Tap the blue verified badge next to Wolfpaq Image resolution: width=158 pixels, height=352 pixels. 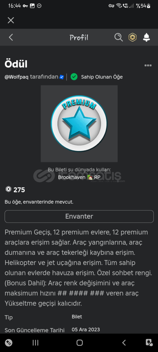[x=62, y=77]
